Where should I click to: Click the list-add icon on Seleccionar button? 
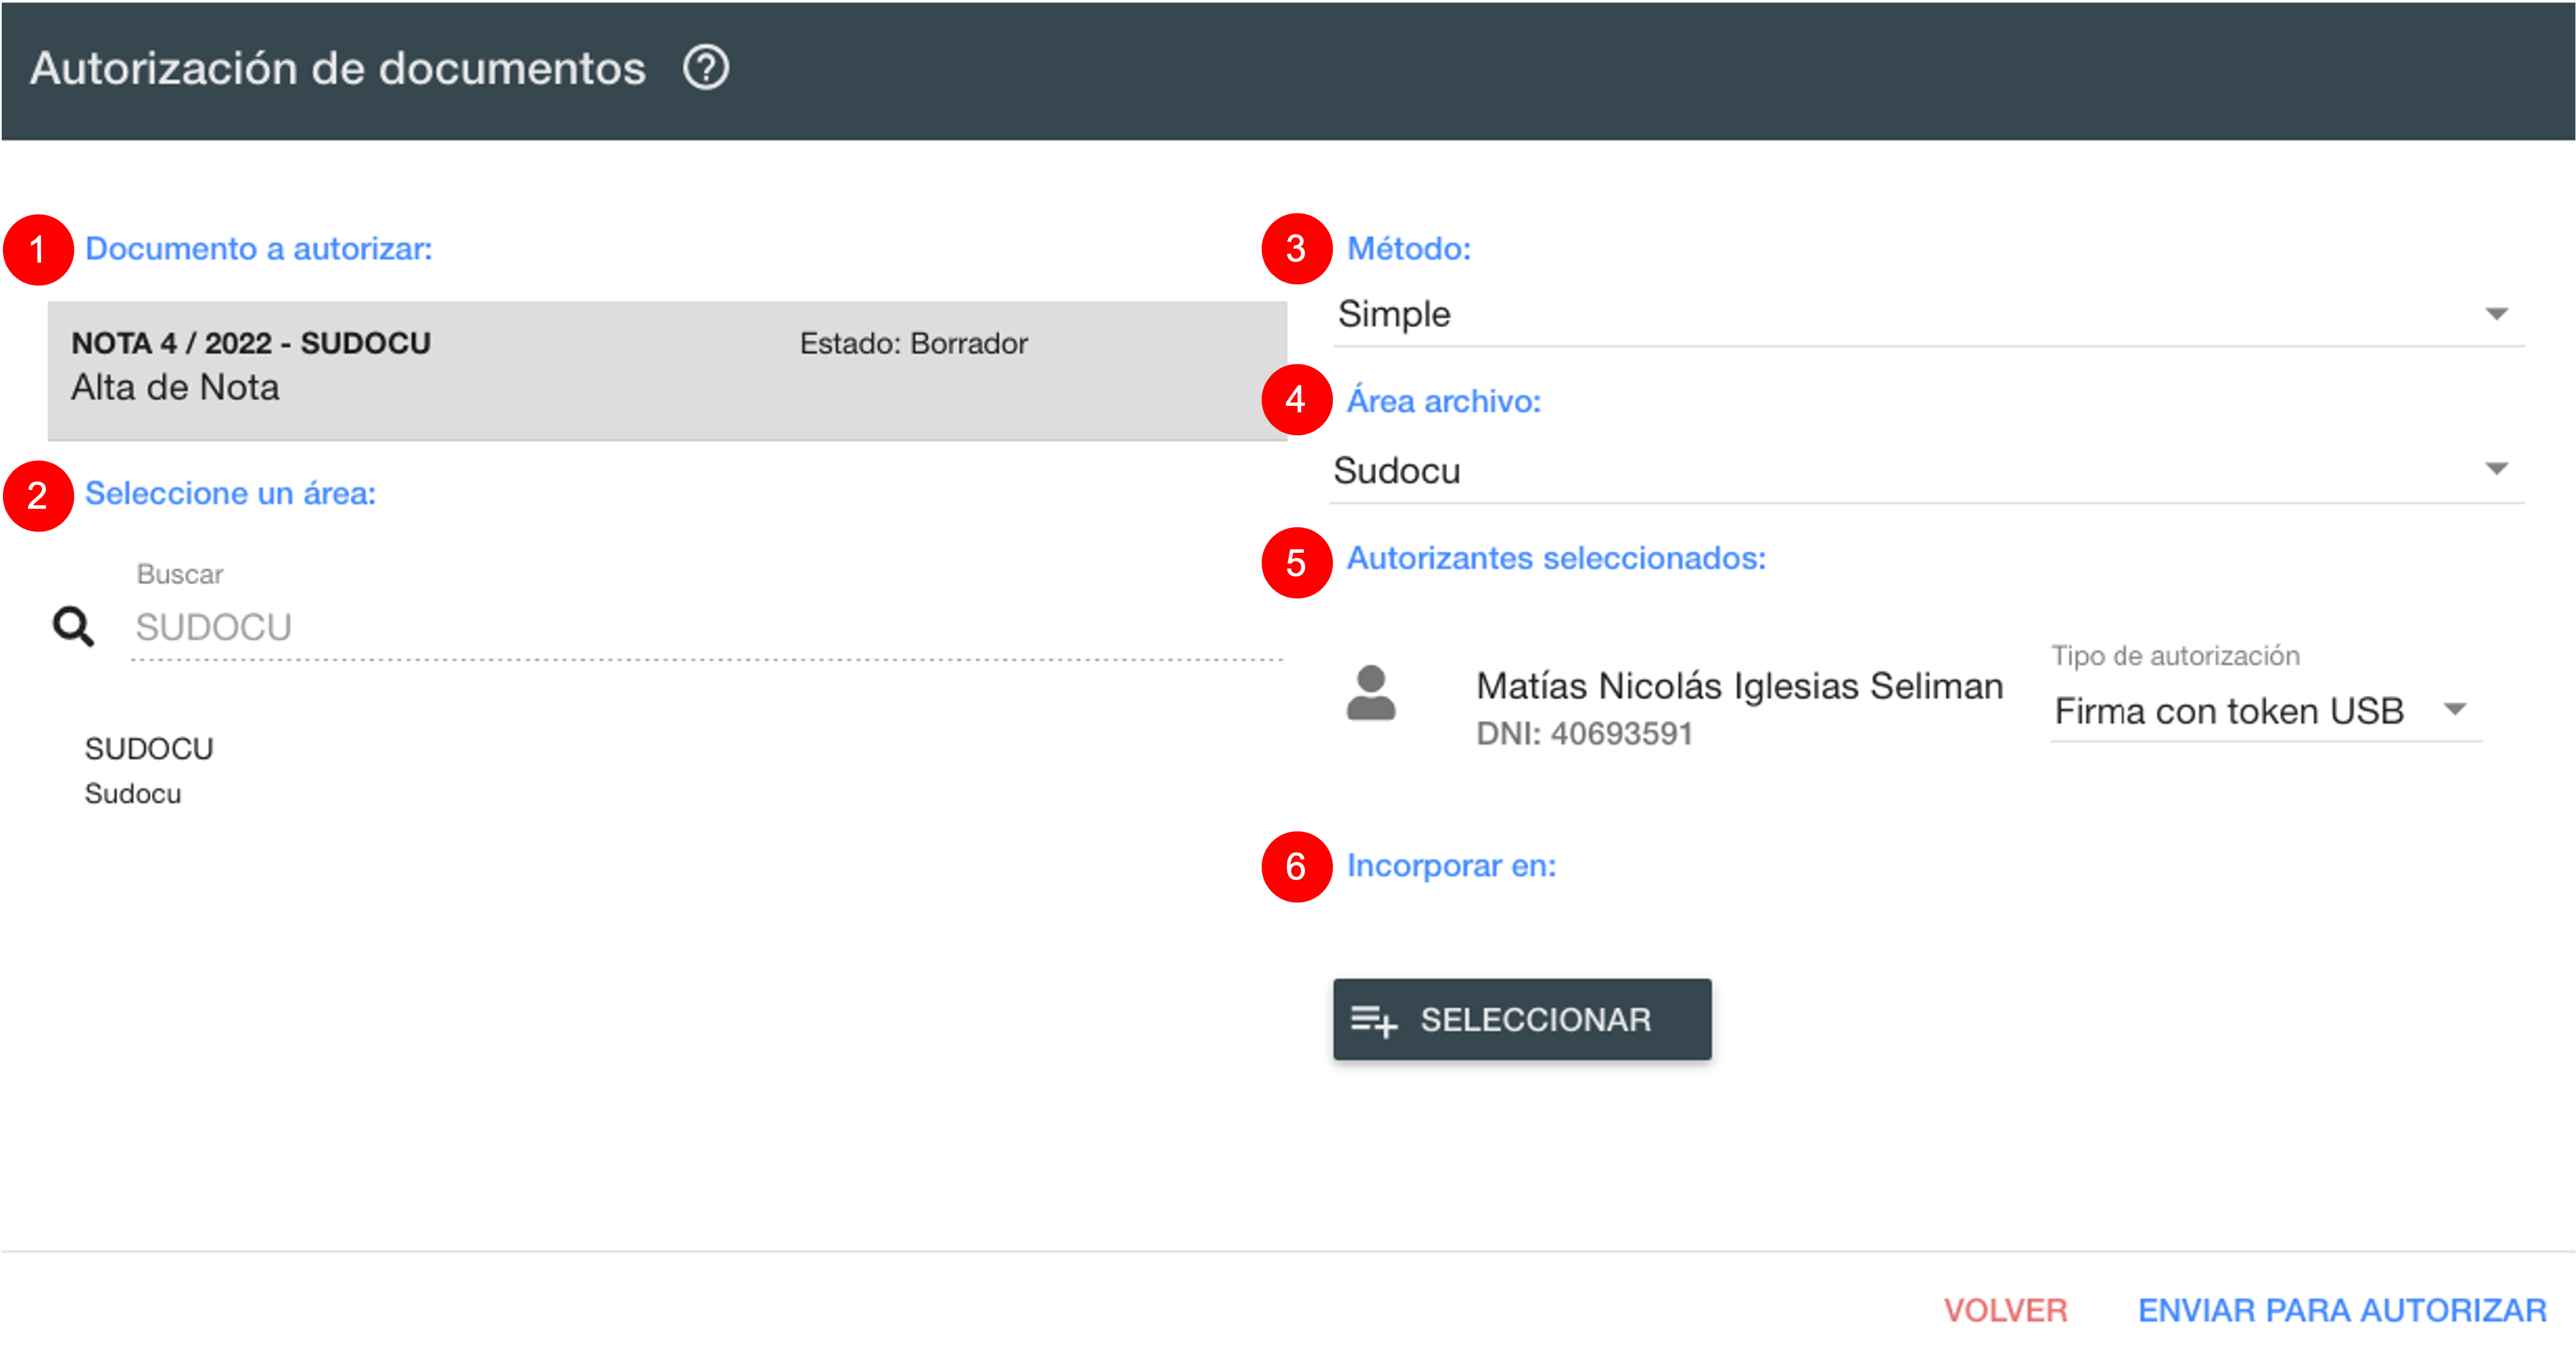(1374, 1020)
